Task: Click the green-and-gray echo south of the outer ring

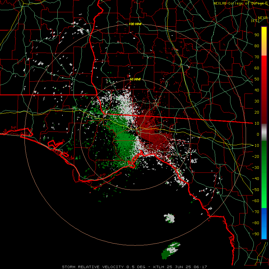Action: pos(171,250)
